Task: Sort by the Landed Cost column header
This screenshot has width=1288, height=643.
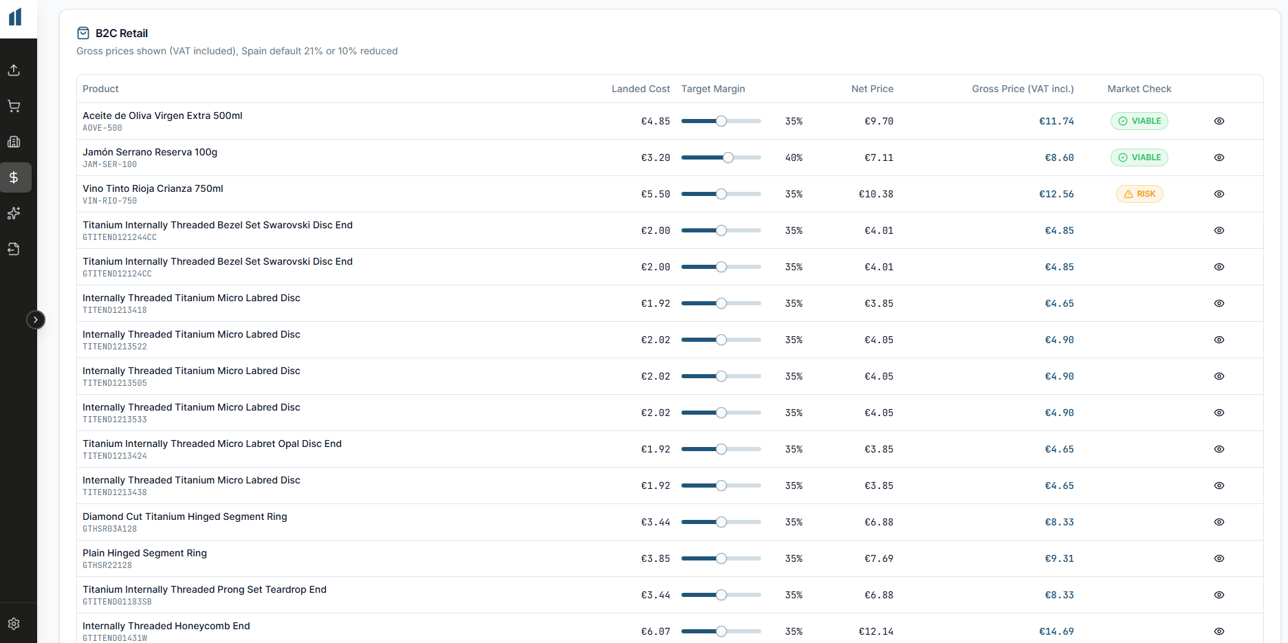Action: coord(640,89)
